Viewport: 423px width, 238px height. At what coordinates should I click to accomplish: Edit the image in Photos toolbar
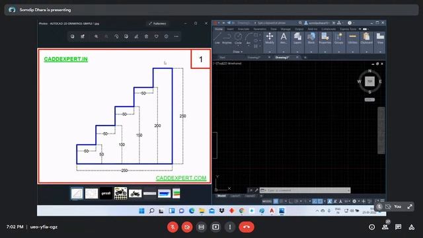126,36
